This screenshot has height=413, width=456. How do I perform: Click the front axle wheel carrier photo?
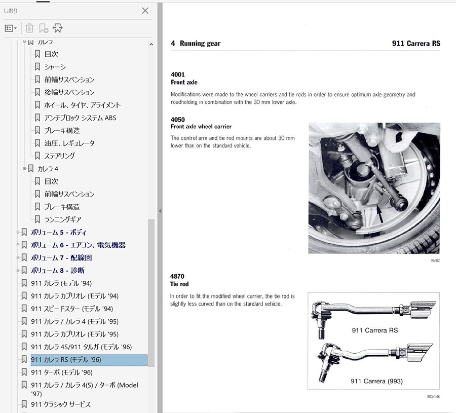pos(374,188)
